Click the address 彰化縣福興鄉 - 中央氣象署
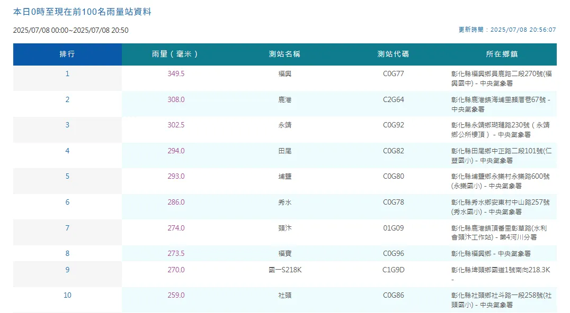570x313 pixels. 491,253
